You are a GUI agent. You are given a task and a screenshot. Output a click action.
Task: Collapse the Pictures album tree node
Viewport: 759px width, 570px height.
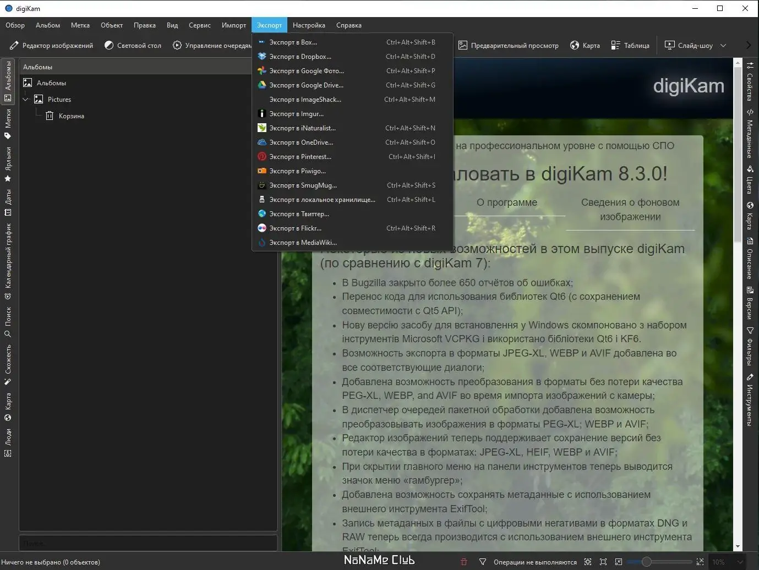[25, 100]
